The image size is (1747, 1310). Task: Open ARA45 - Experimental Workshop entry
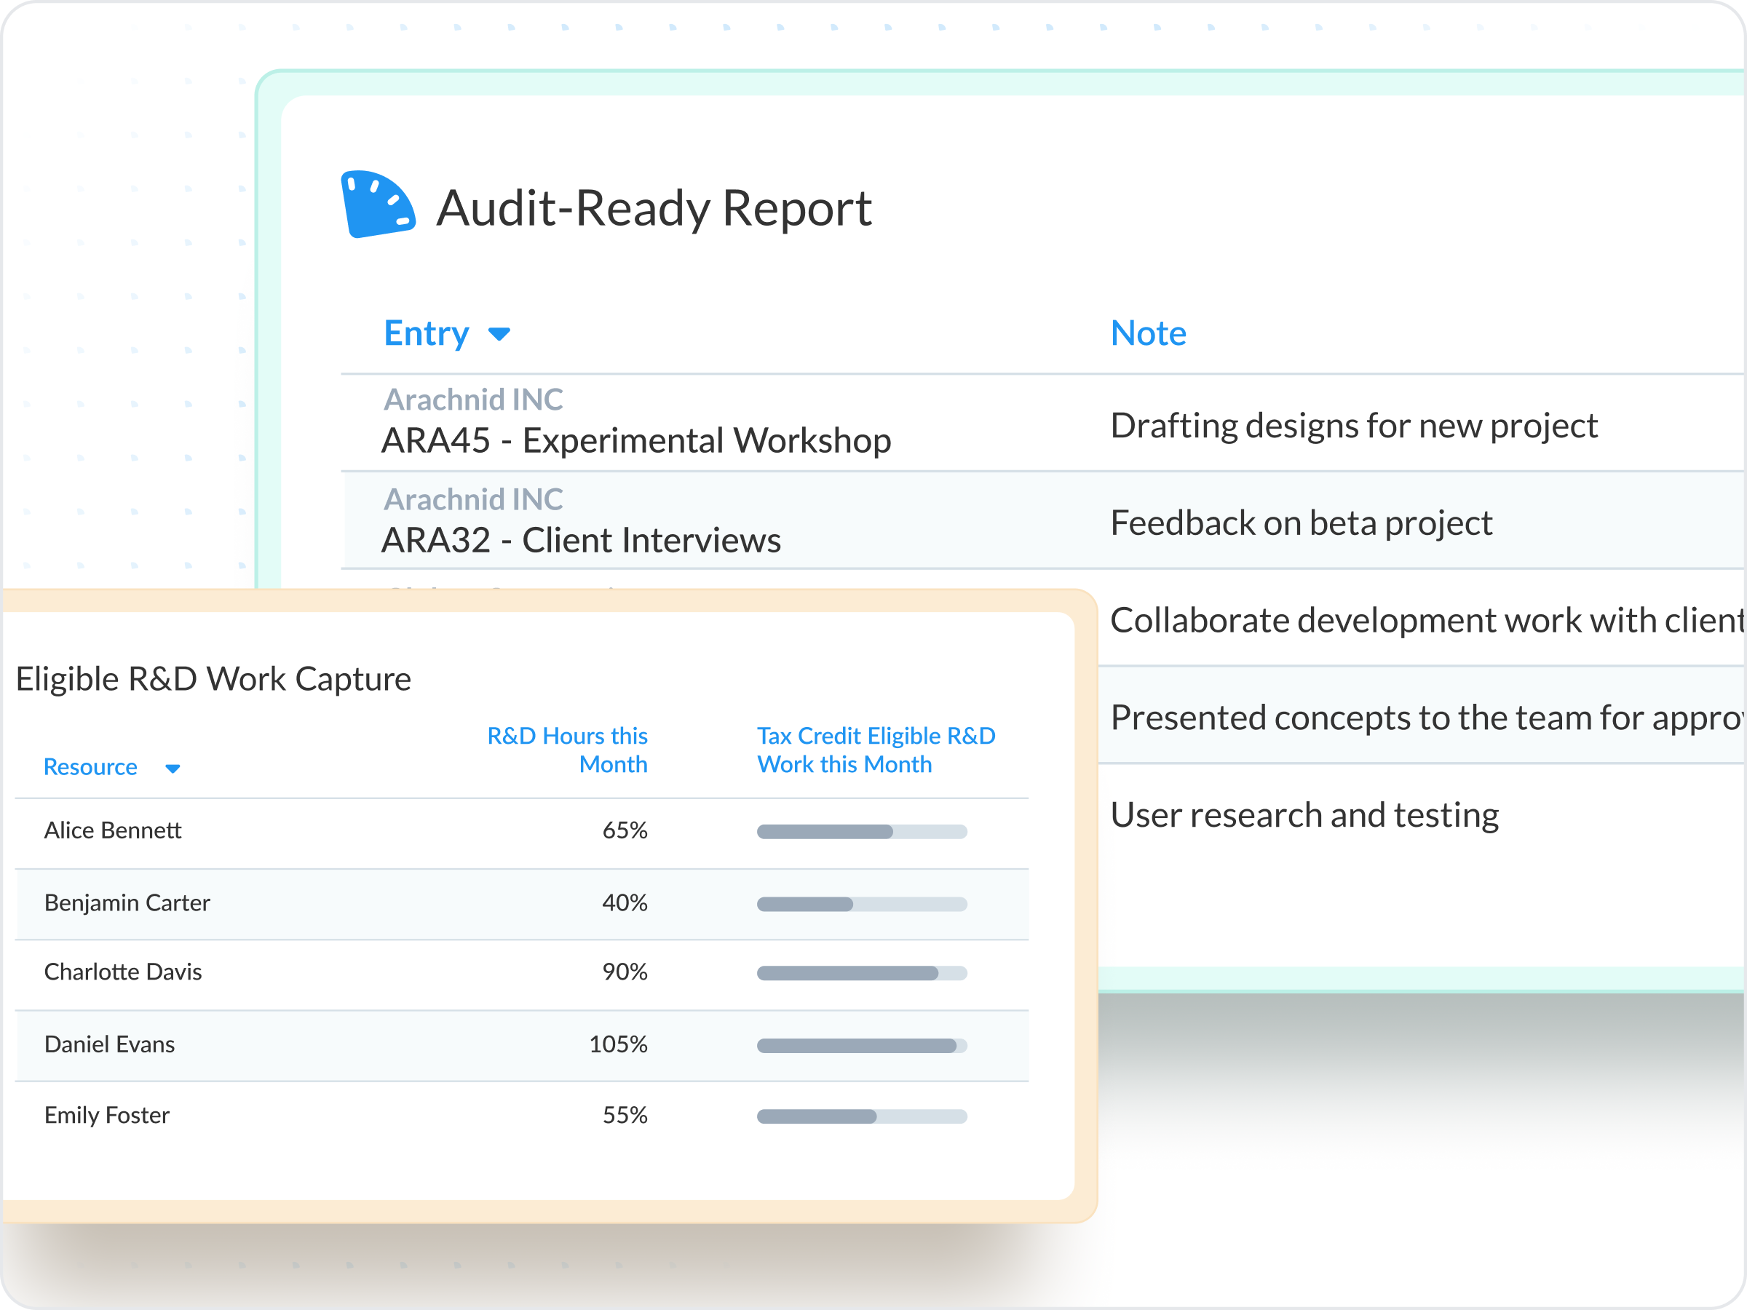(x=635, y=440)
